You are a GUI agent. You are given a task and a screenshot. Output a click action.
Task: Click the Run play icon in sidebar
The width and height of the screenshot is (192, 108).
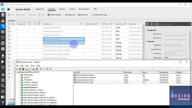tap(3, 61)
